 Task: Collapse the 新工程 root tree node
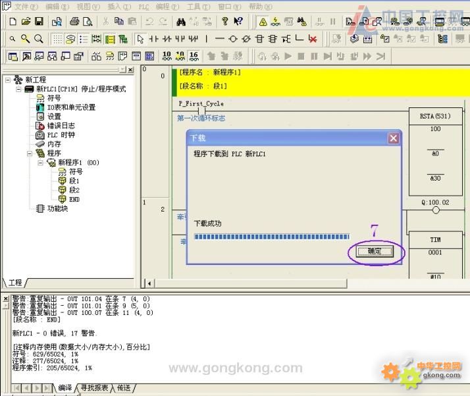point(8,80)
